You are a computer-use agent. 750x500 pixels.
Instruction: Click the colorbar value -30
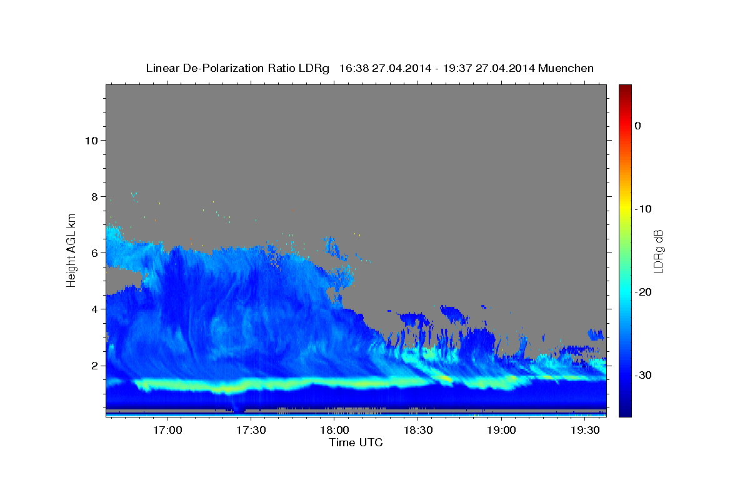point(644,375)
